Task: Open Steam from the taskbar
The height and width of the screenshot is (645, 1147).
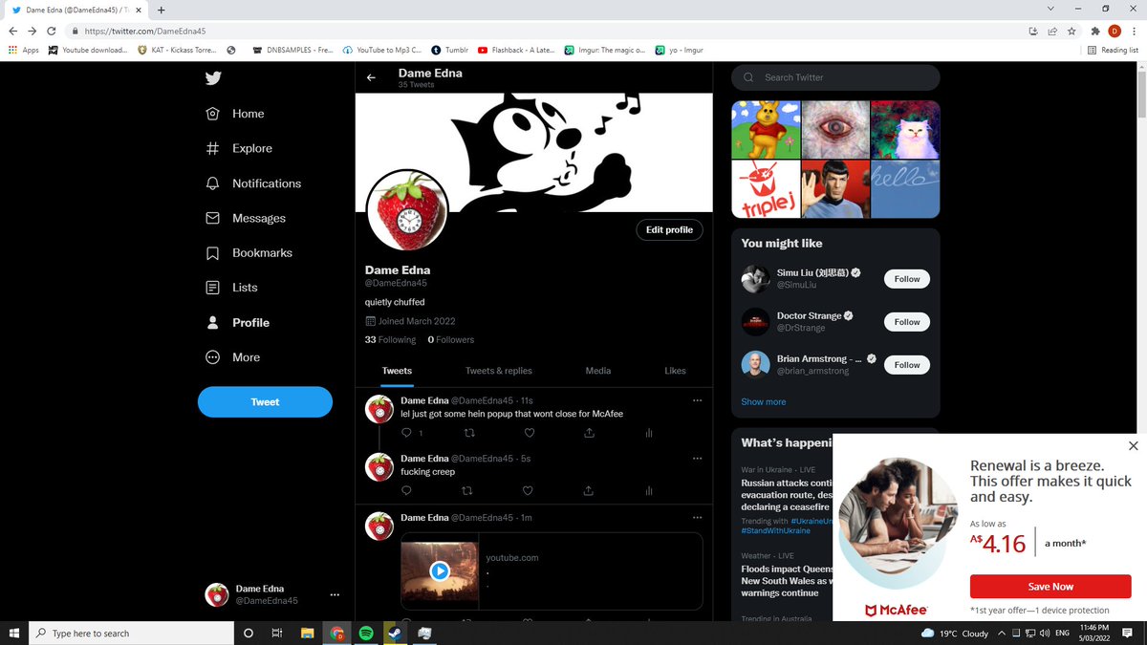Action: point(396,633)
